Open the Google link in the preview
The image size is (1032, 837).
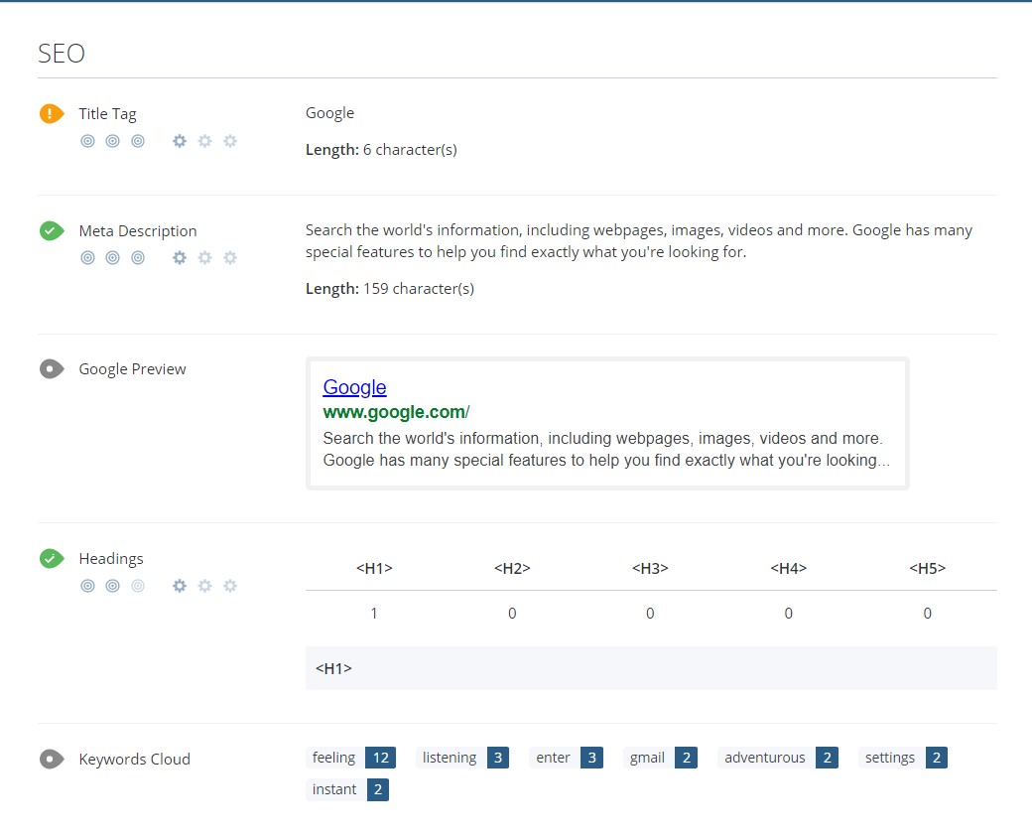point(354,387)
